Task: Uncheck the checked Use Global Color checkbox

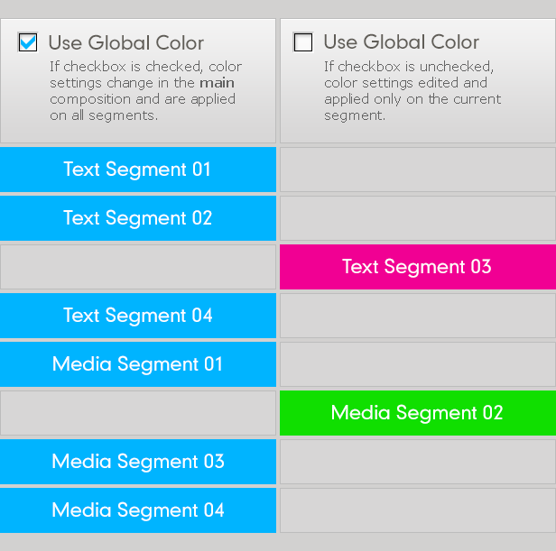Action: click(28, 42)
